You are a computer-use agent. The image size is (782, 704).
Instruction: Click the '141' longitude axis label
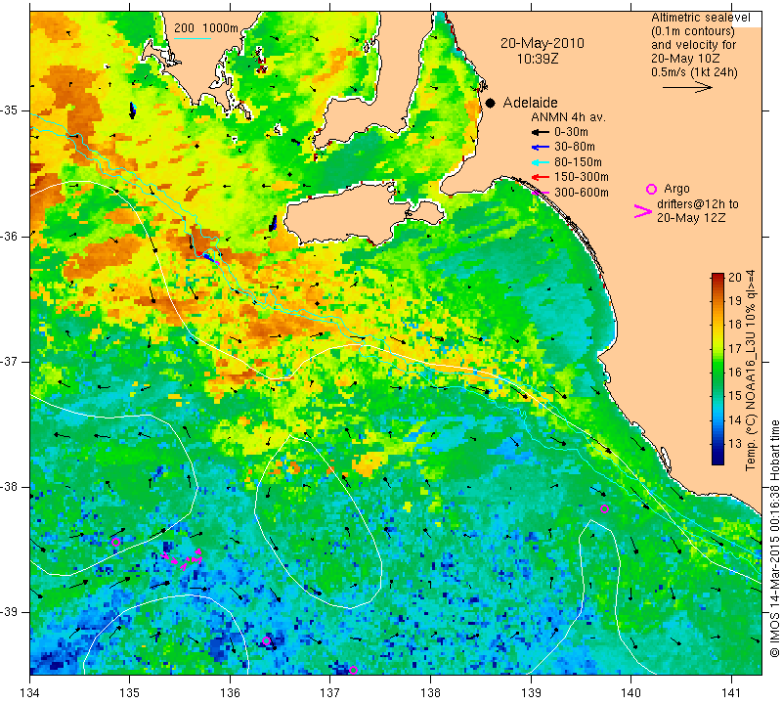coord(731,692)
